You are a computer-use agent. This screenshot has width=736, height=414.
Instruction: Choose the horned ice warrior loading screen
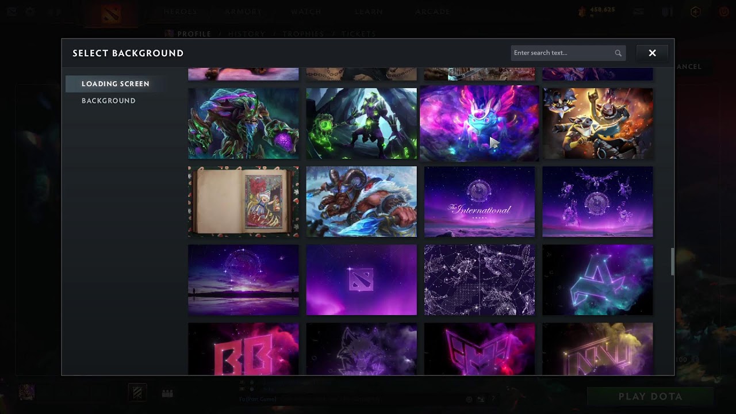(361, 201)
